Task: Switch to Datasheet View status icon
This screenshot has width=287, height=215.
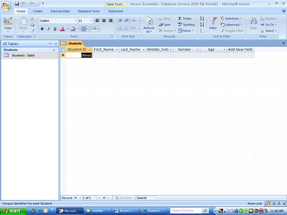Action: coord(269,204)
